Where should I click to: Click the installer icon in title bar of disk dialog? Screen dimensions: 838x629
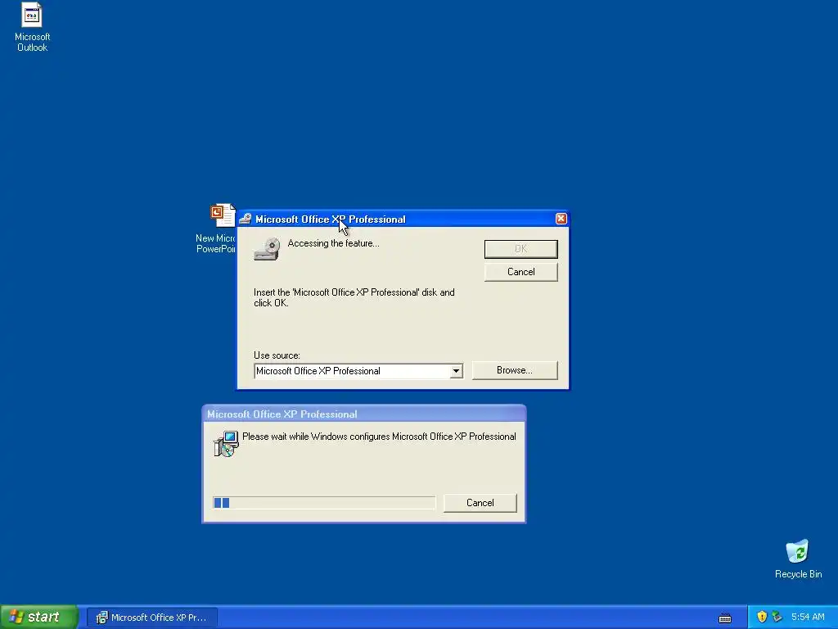(x=246, y=219)
